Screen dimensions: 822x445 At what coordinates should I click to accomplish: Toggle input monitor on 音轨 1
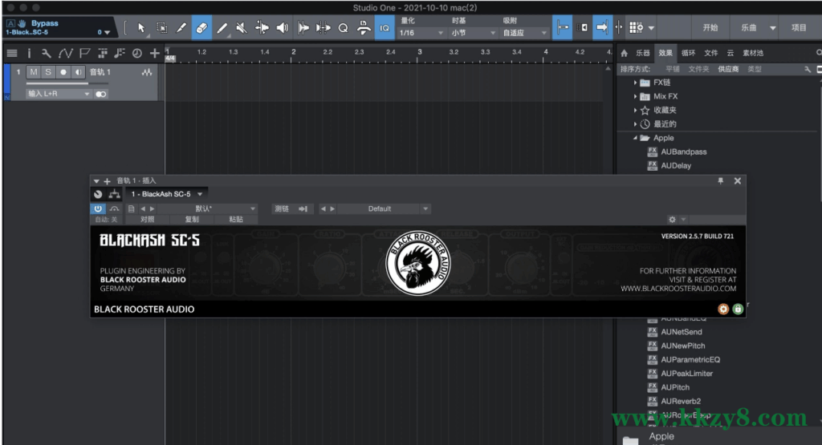[78, 71]
